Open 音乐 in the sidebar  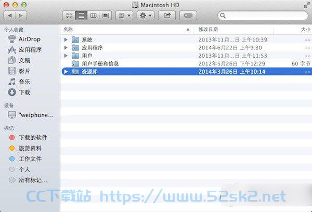(x=19, y=82)
